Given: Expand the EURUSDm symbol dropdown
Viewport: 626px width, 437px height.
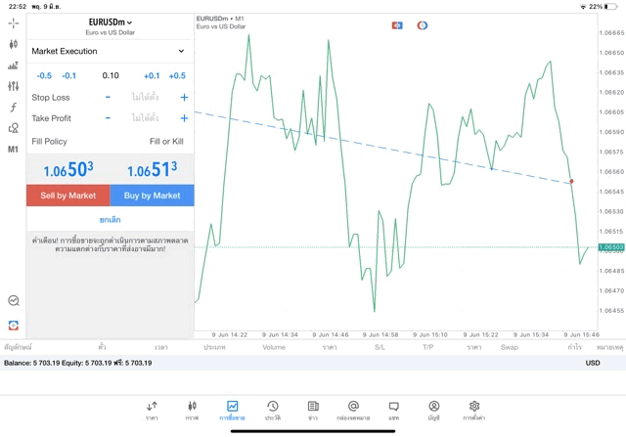Looking at the screenshot, I should pyautogui.click(x=111, y=22).
